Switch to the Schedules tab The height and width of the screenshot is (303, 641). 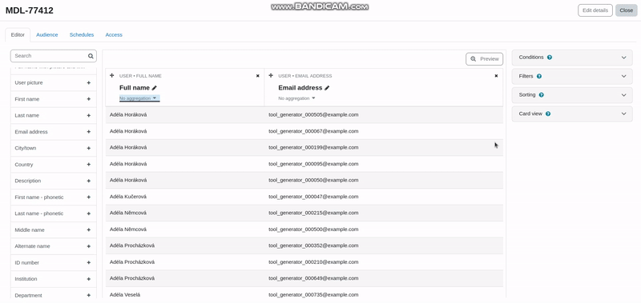[x=82, y=35]
